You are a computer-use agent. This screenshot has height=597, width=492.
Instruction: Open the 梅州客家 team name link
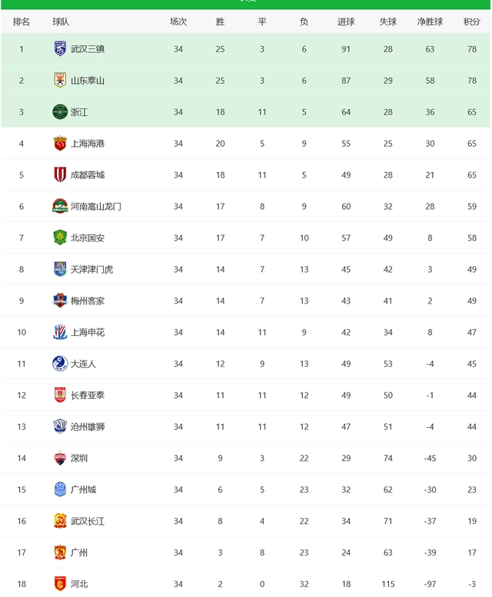(x=88, y=300)
